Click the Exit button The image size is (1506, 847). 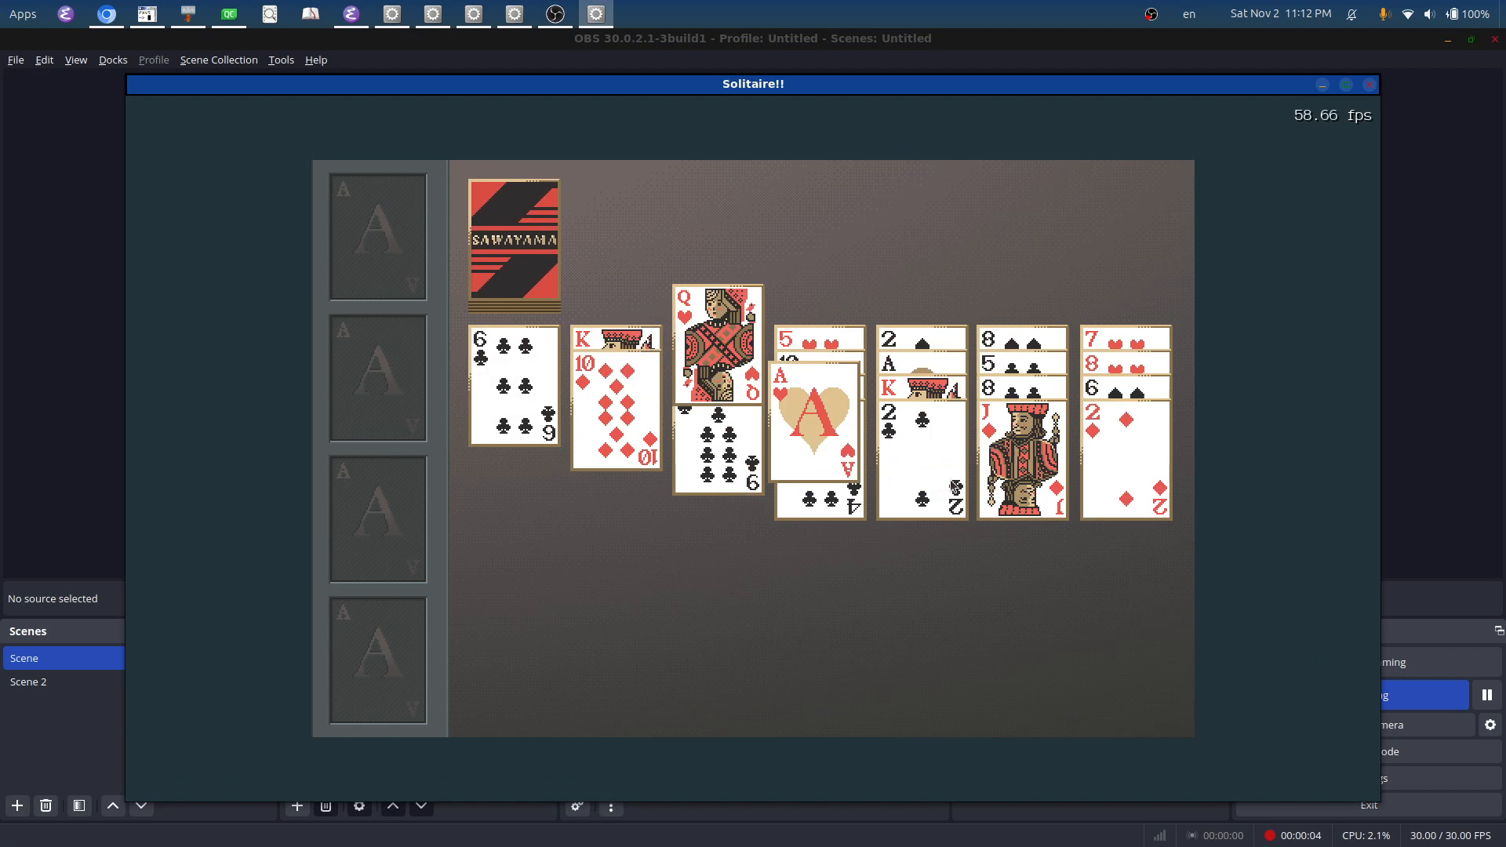1368,805
